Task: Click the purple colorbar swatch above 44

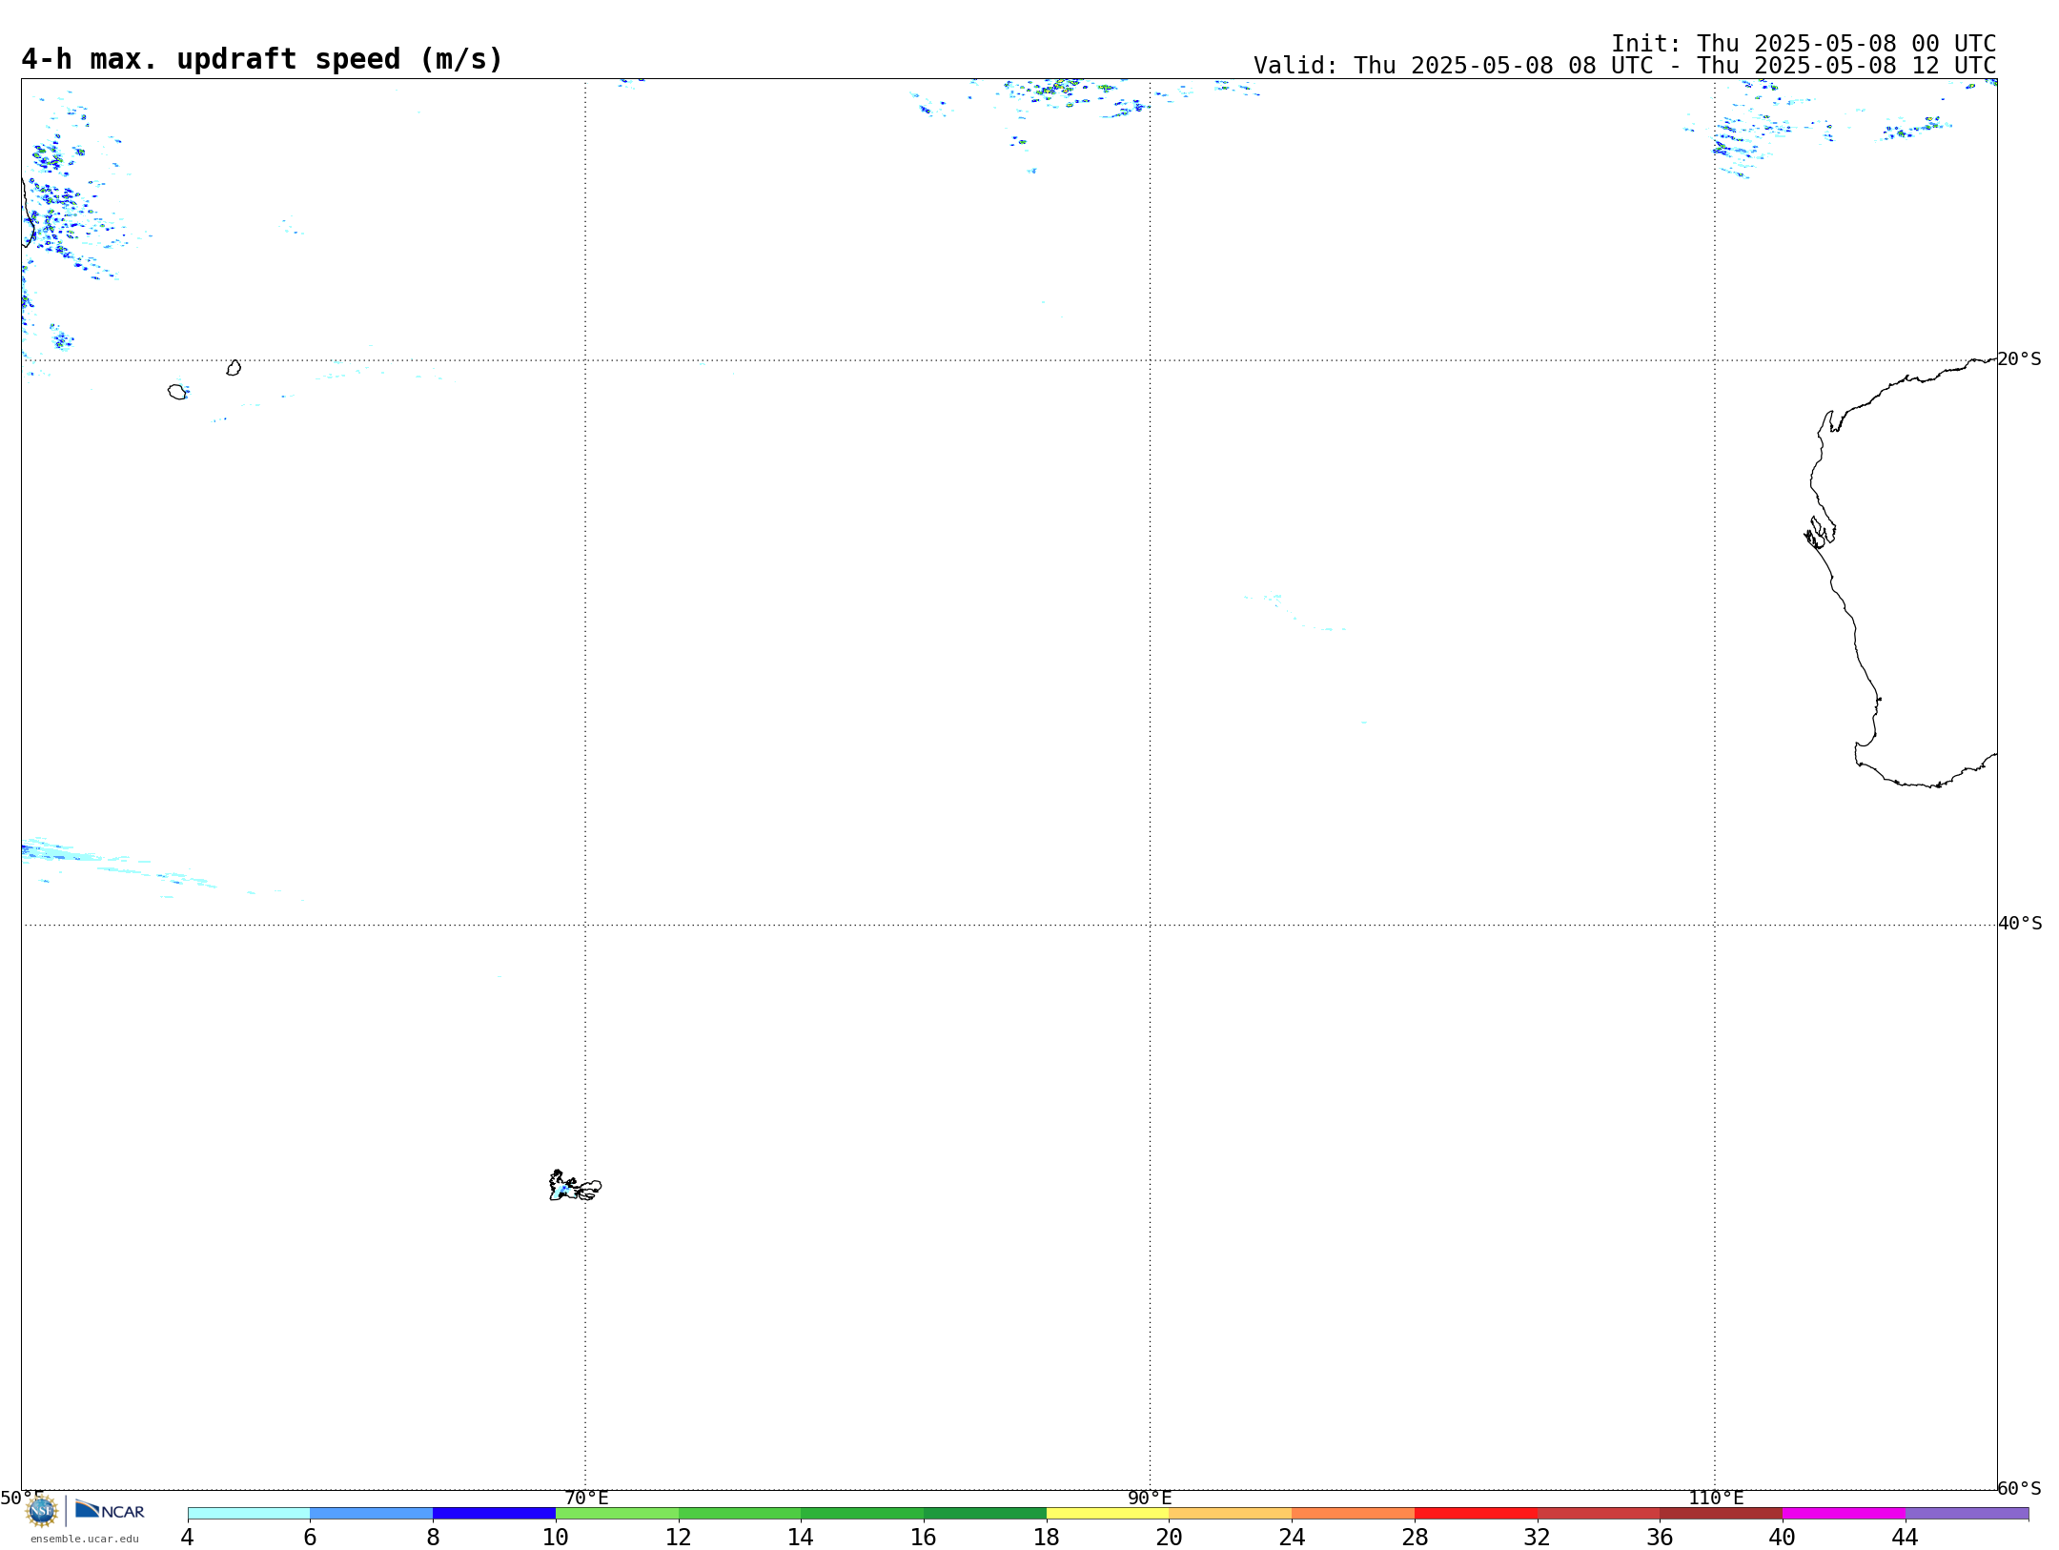Action: pyautogui.click(x=1967, y=1513)
